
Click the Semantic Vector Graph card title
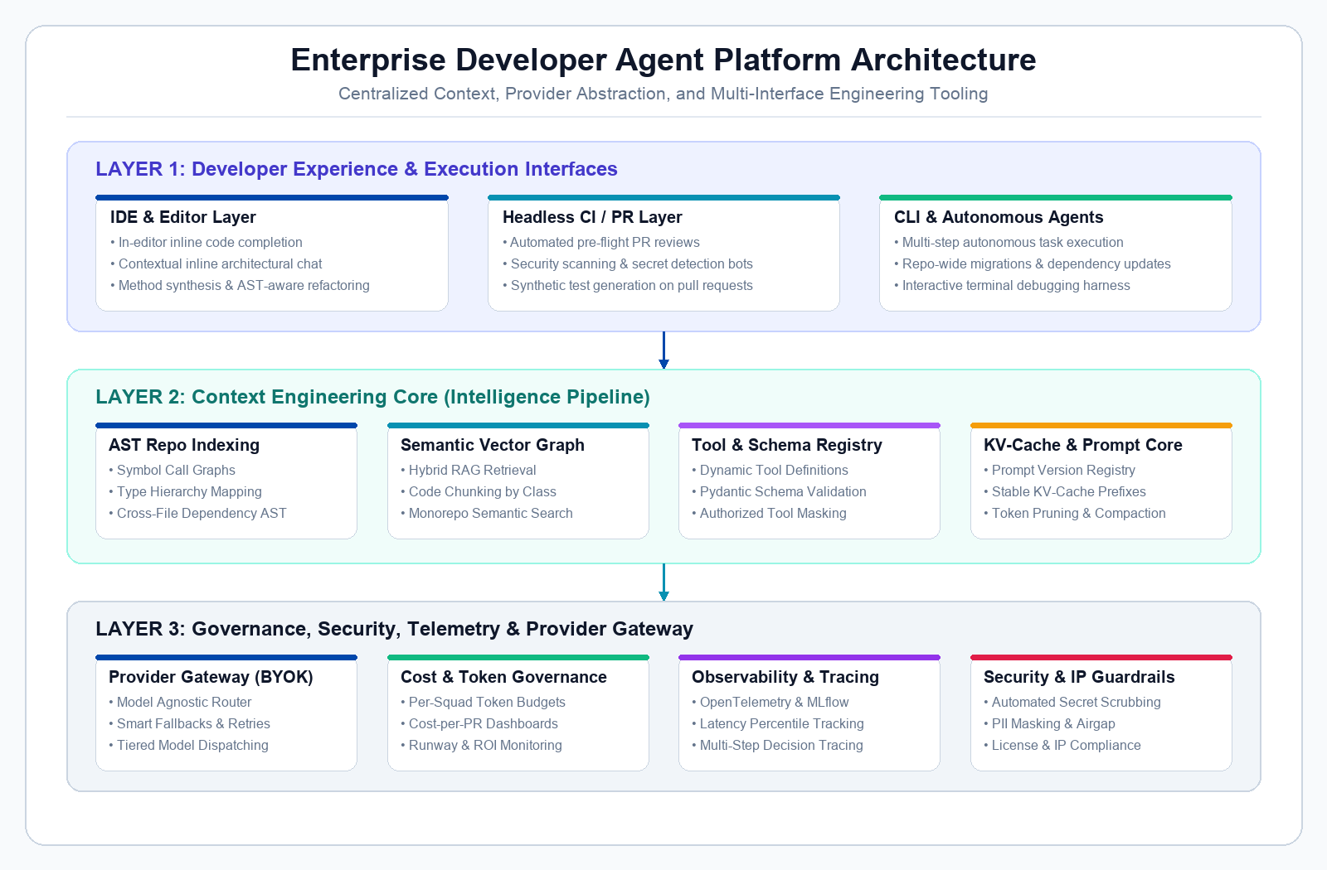[493, 445]
